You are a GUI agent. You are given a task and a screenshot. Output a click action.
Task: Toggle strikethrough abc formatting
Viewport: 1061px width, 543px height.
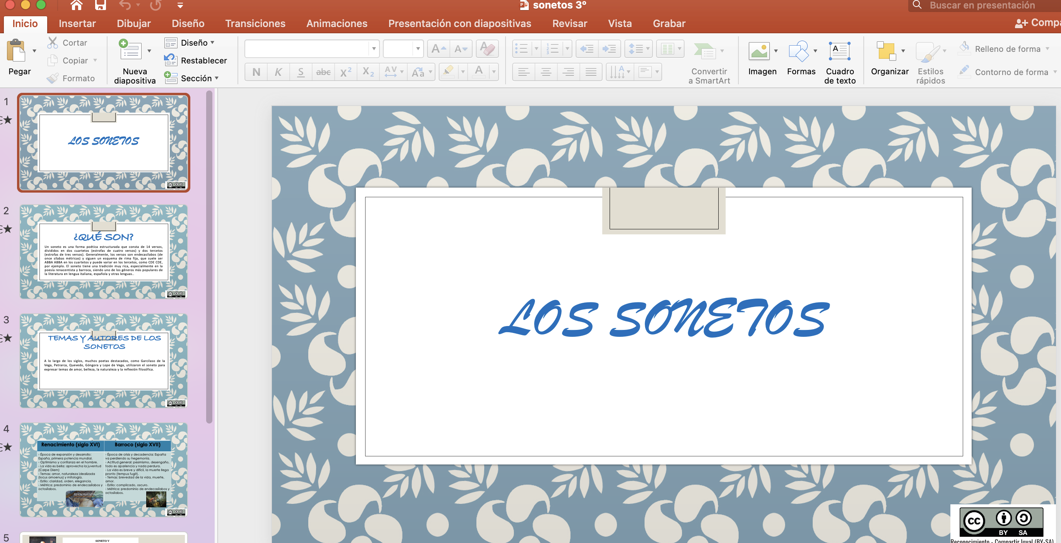coord(323,72)
